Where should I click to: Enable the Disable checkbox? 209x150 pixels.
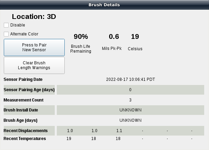tap(6, 25)
